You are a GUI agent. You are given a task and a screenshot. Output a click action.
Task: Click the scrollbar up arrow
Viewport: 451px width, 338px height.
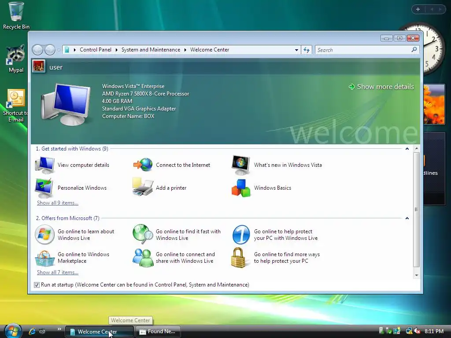pyautogui.click(x=416, y=149)
